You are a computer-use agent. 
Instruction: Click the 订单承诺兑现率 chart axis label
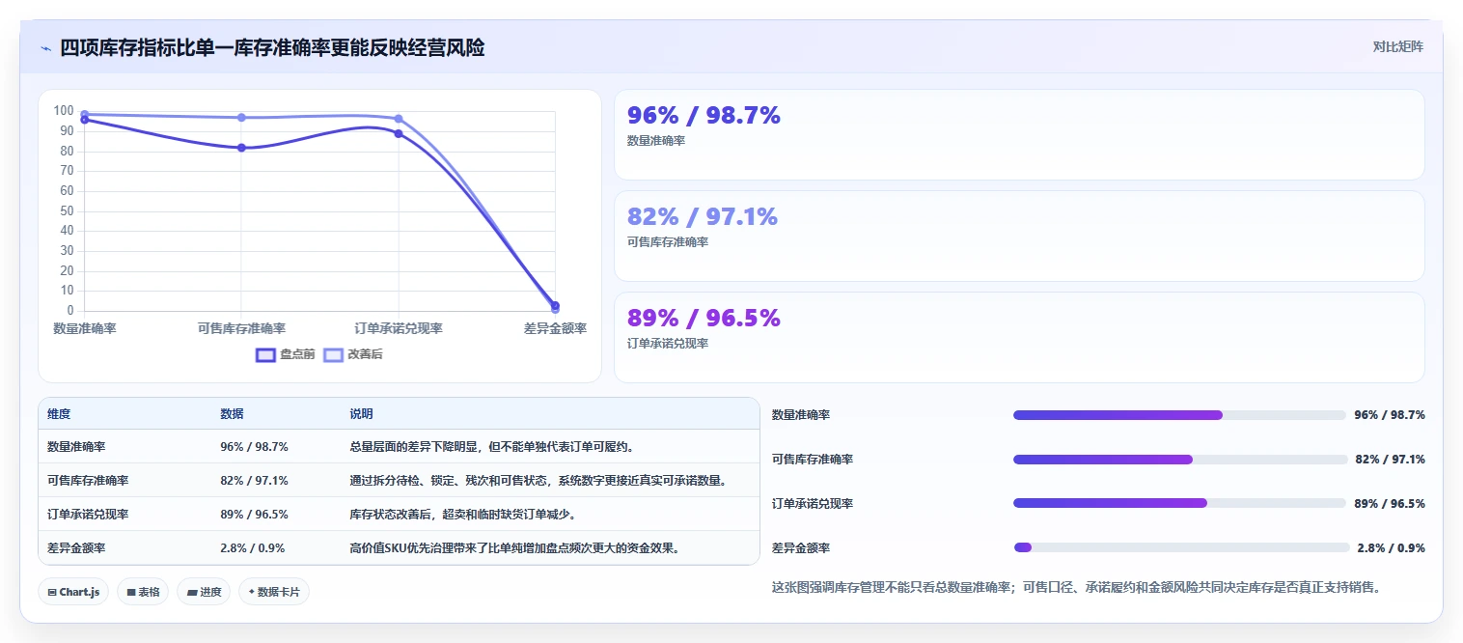(399, 329)
